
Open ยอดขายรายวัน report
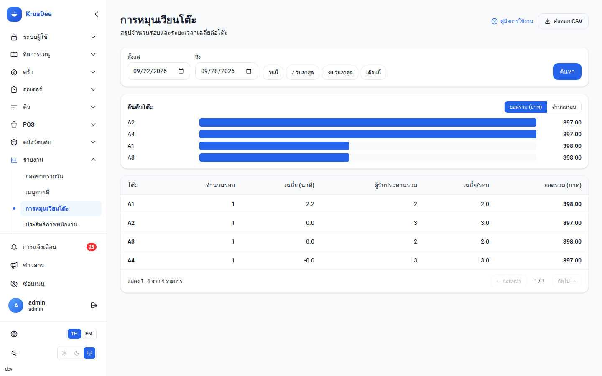coord(61,176)
